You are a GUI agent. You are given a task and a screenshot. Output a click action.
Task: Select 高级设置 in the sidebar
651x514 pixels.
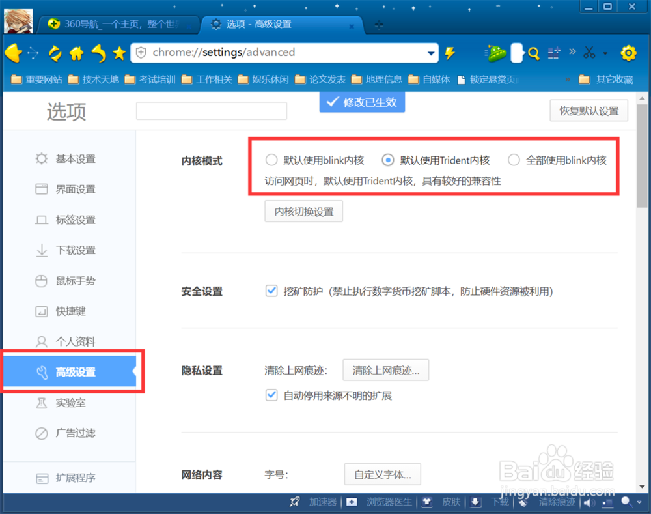click(x=70, y=371)
